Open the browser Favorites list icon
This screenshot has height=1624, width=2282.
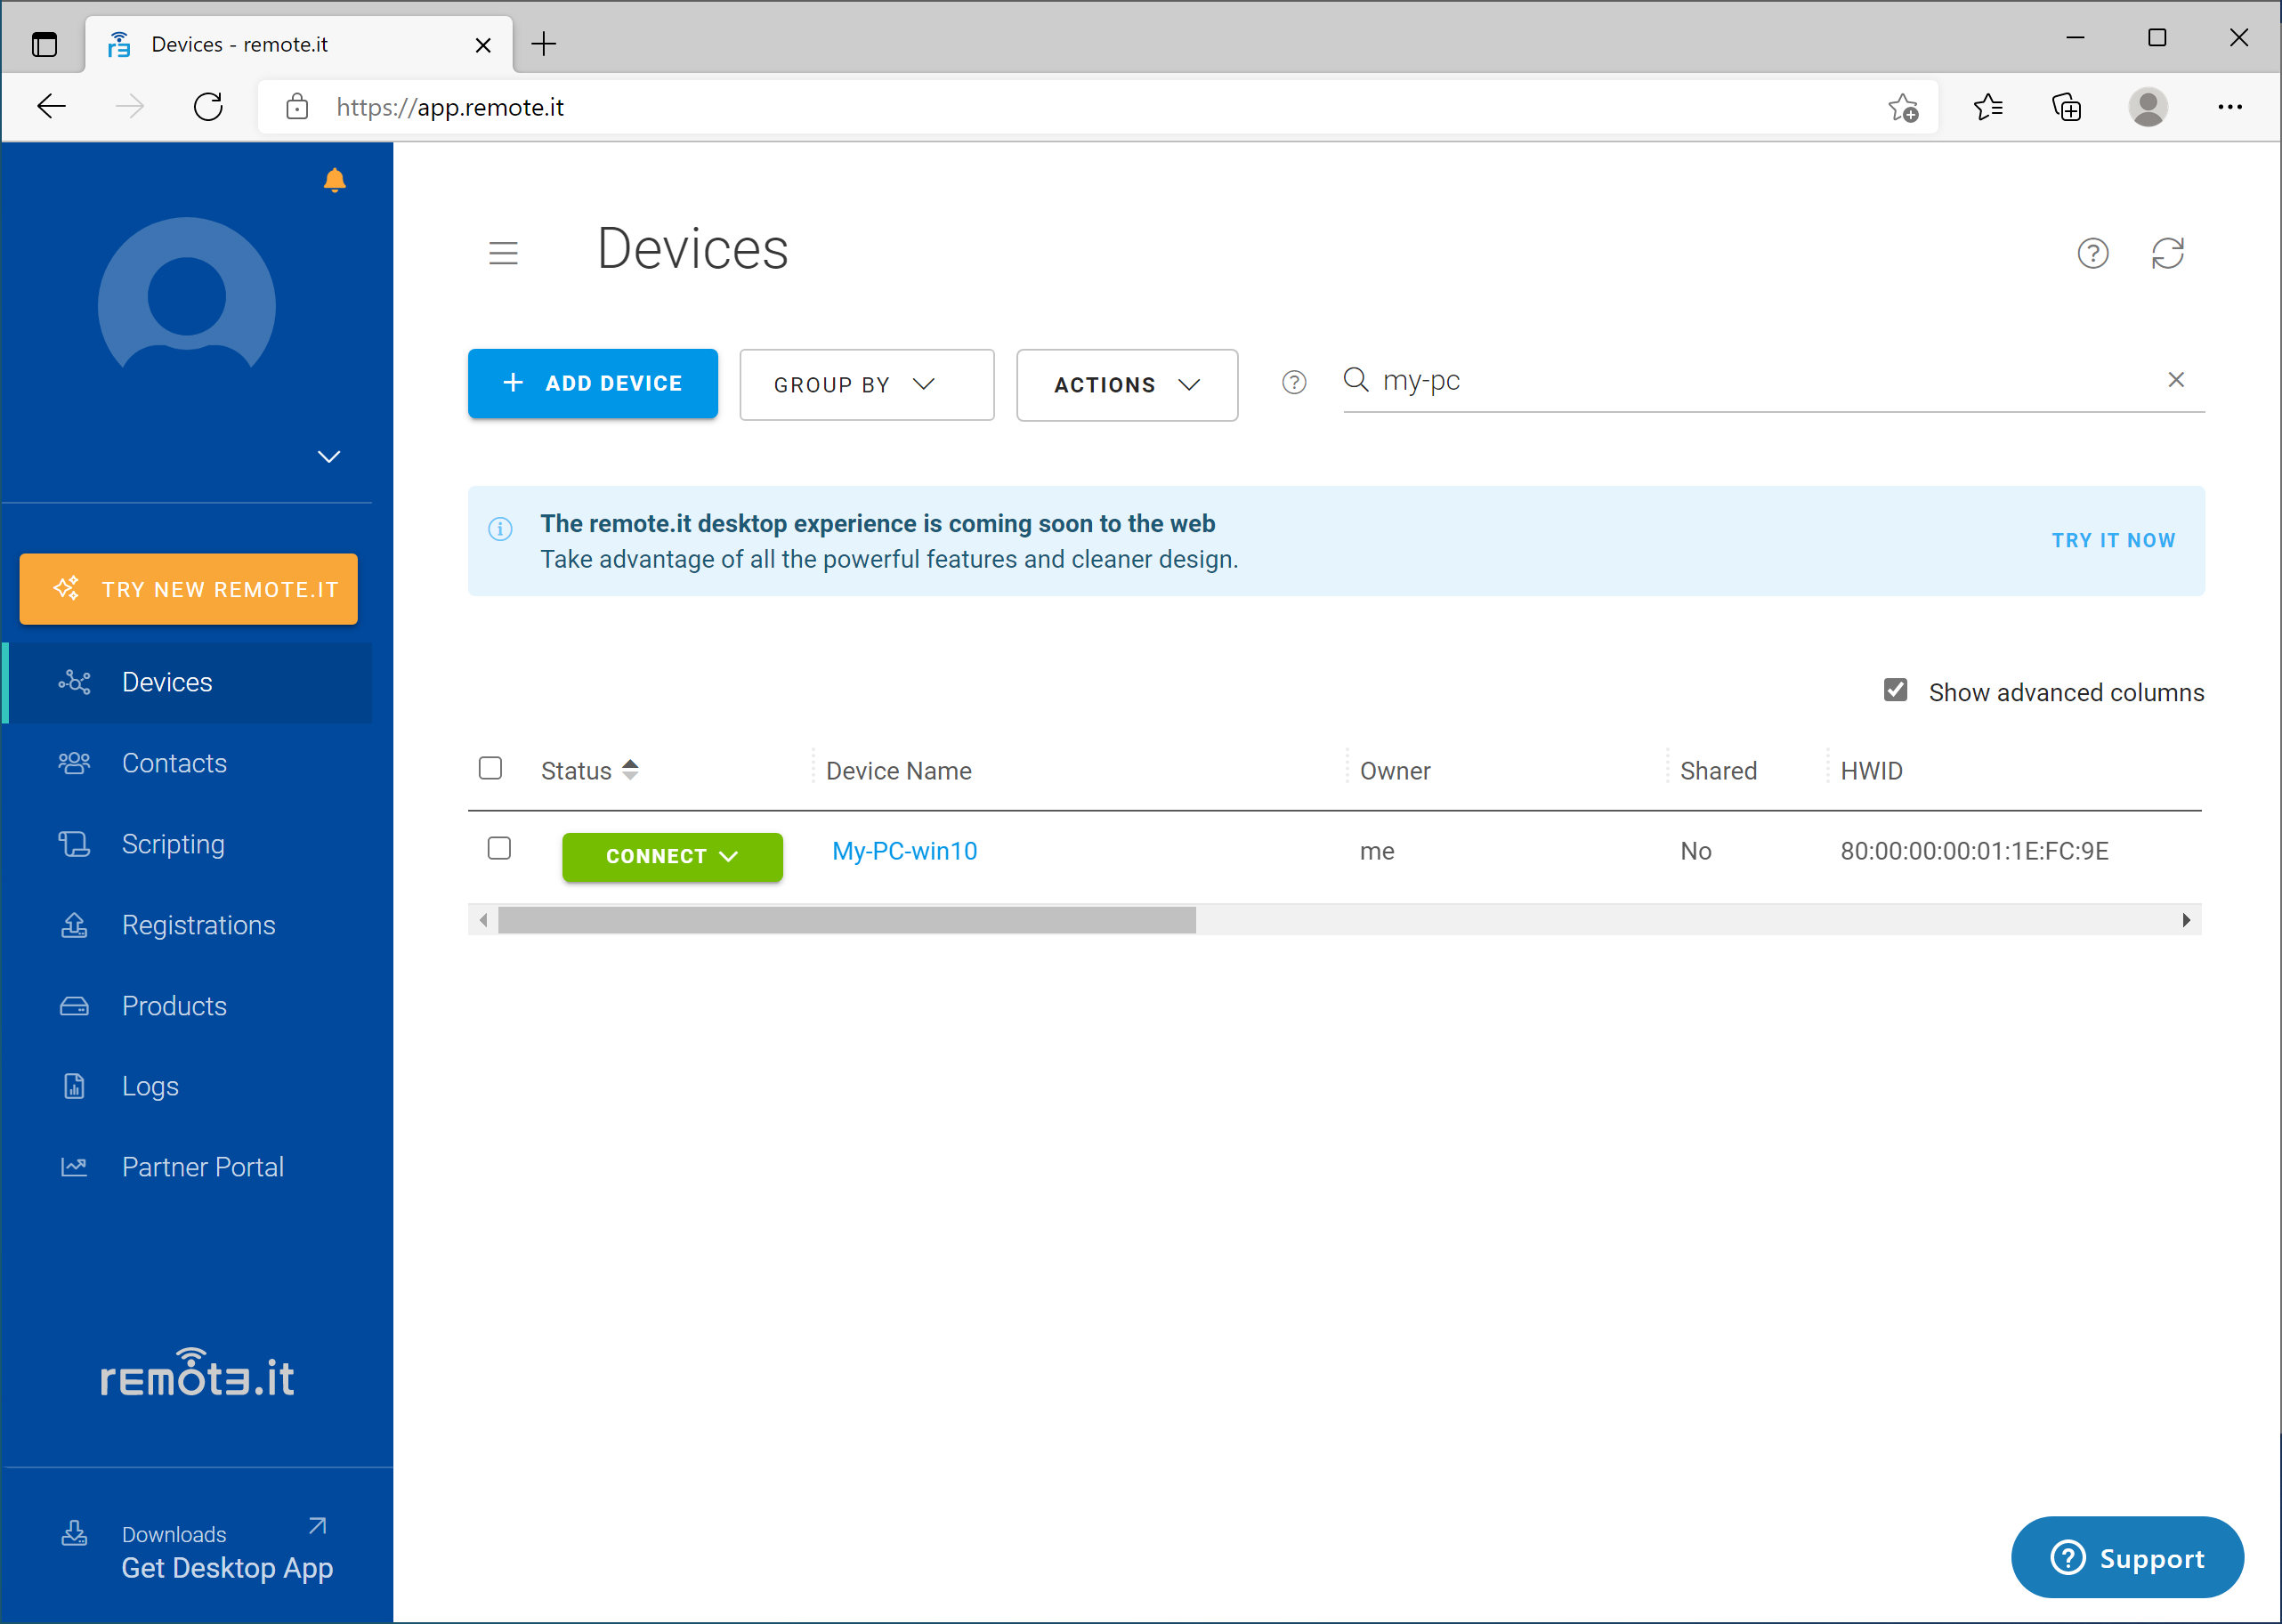1987,107
